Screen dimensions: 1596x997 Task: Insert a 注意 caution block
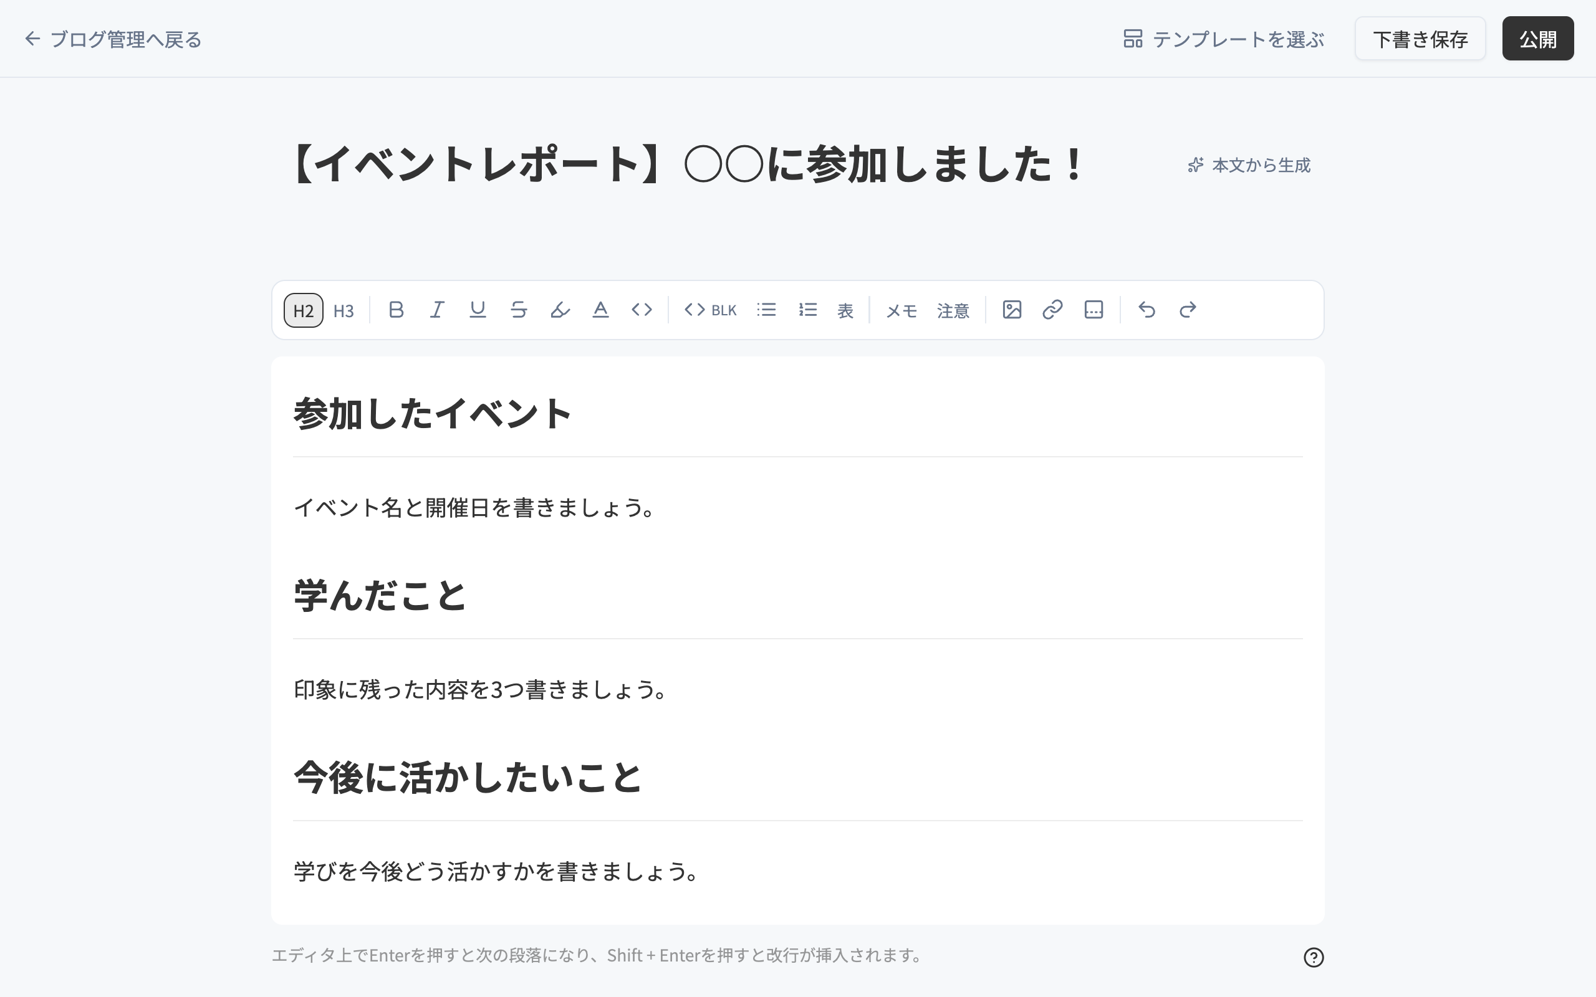953,310
